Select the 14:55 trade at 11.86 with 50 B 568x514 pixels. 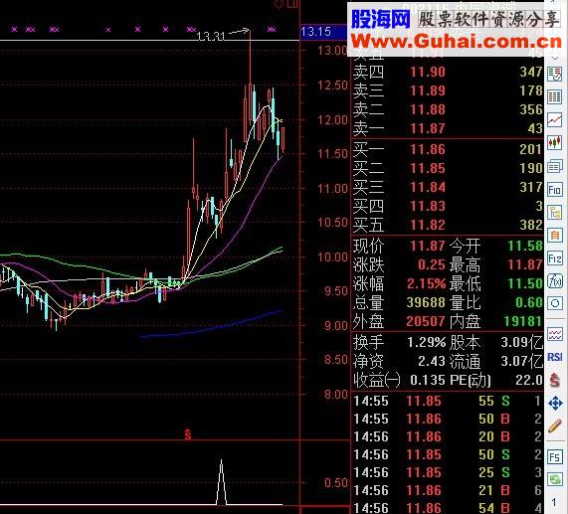click(x=448, y=420)
